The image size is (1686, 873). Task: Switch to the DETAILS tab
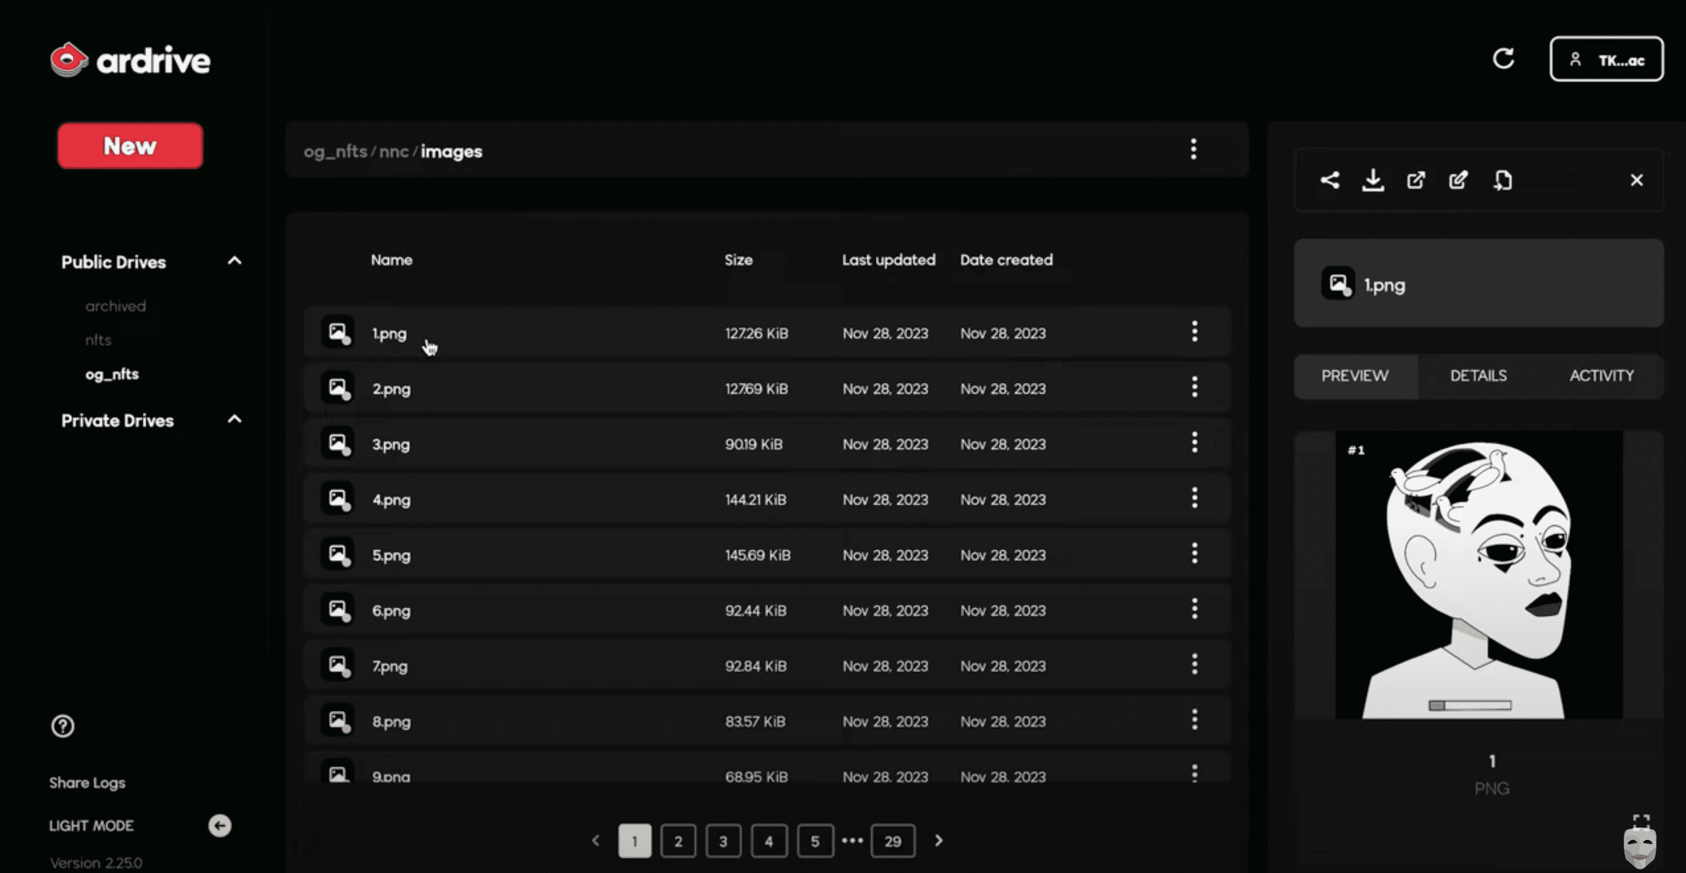point(1478,376)
